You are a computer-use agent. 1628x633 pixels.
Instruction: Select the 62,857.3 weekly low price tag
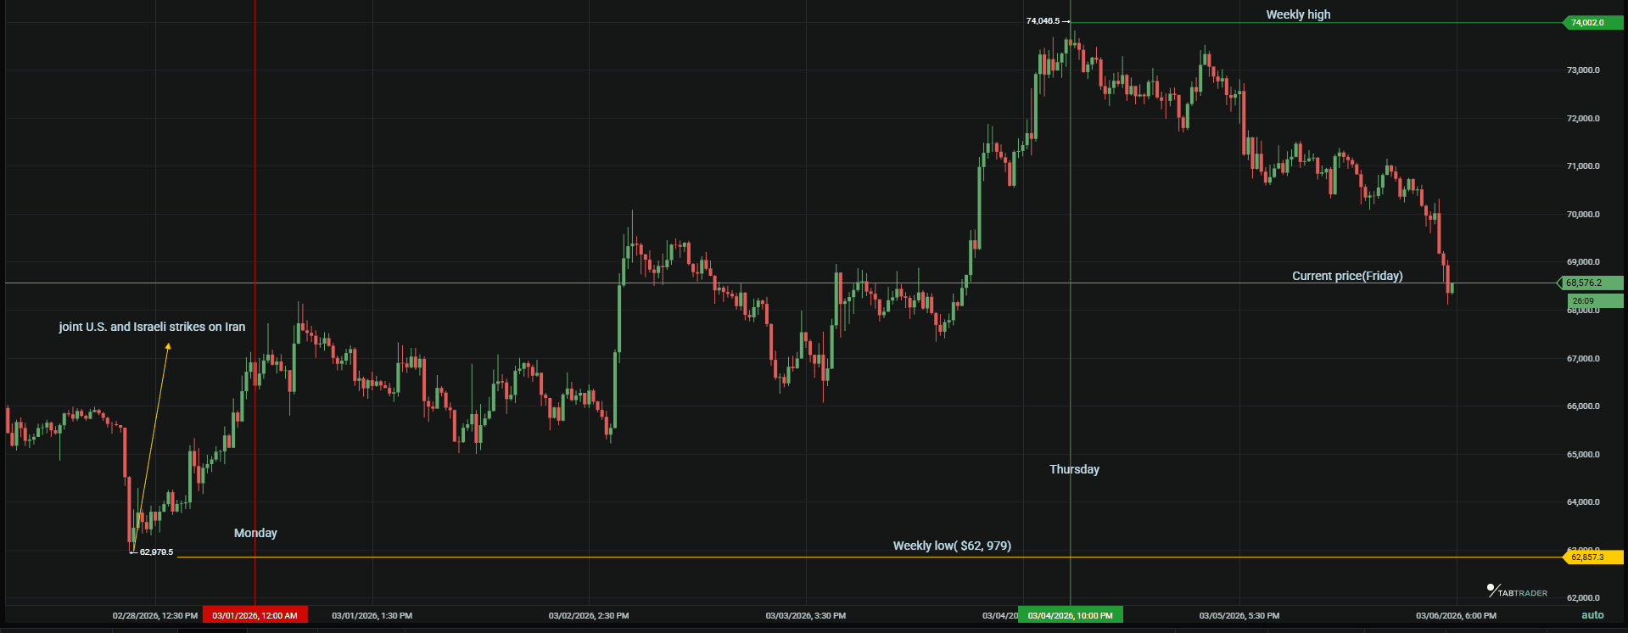pos(1592,557)
